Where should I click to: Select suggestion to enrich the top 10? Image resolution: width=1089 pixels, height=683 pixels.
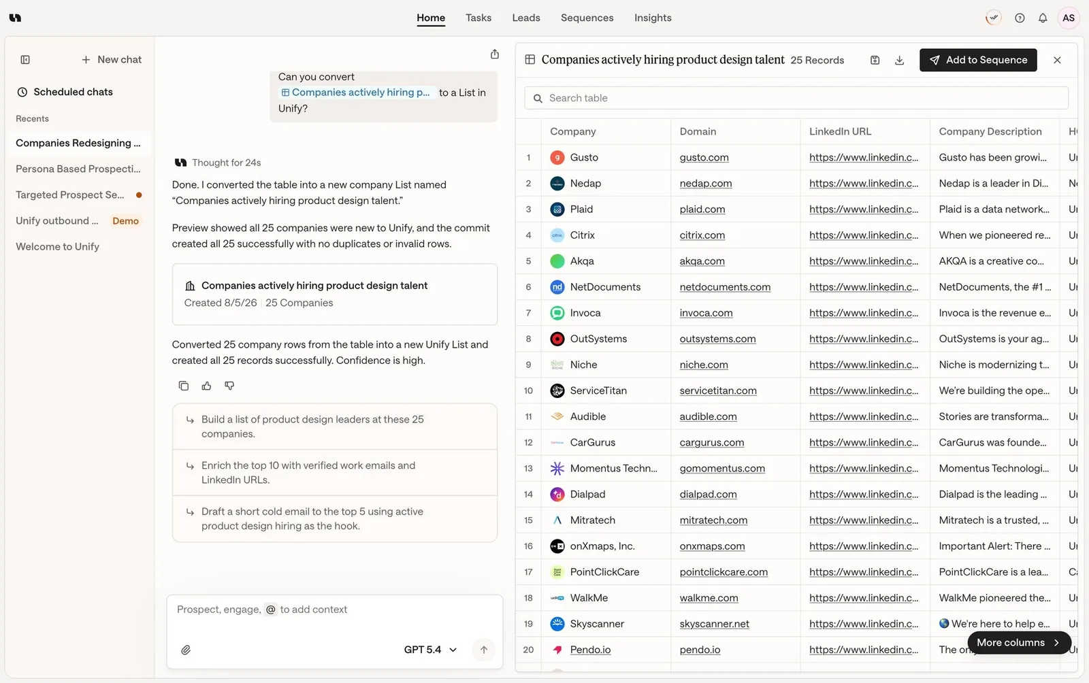pos(335,473)
